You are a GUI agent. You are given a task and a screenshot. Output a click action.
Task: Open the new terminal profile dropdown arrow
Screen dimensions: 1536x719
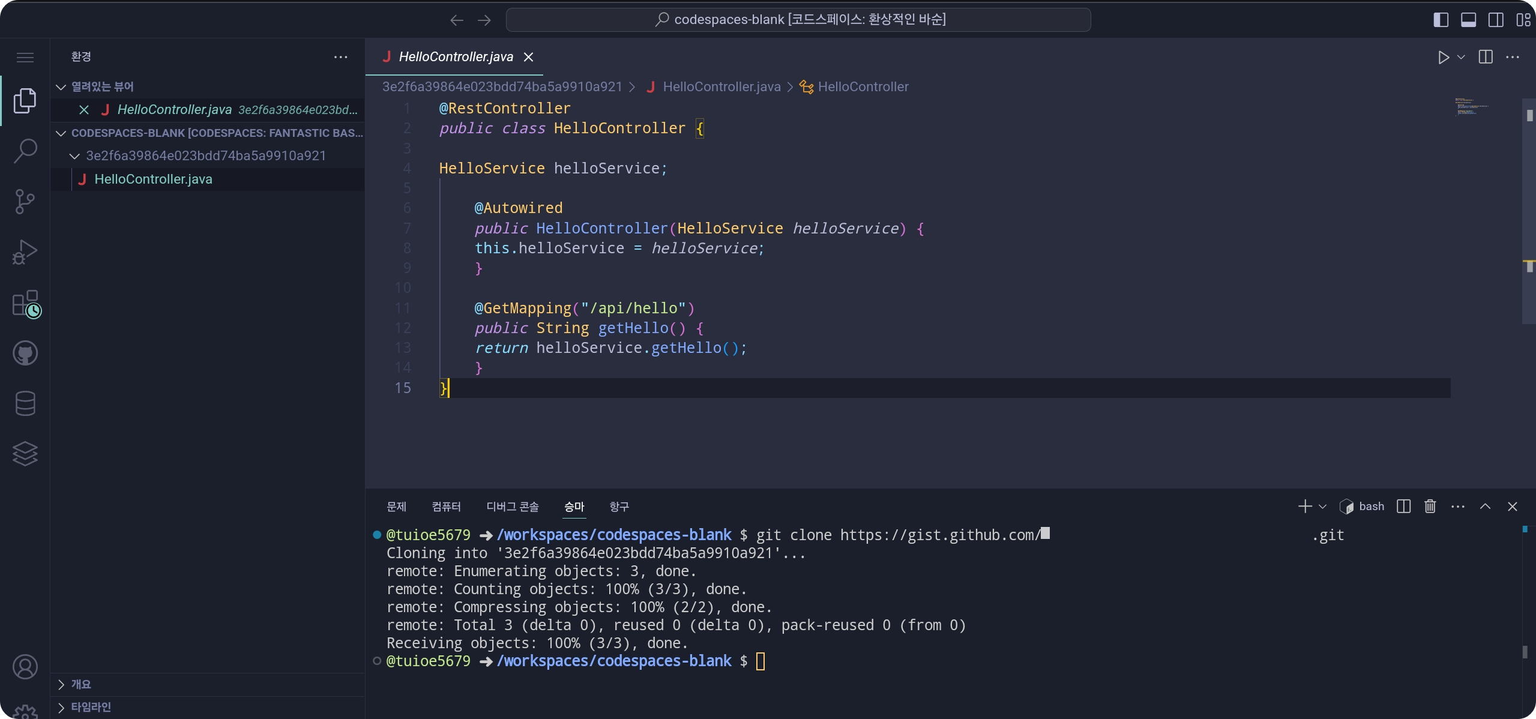click(x=1322, y=507)
